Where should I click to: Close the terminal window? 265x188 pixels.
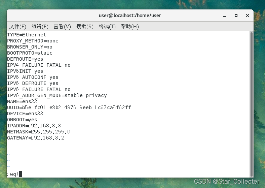pos(248,15)
